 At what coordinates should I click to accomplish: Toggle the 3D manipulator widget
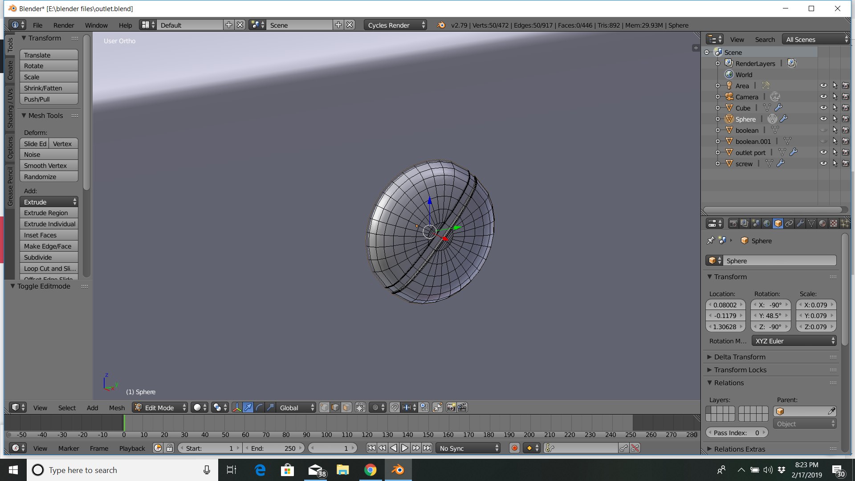[x=237, y=408]
